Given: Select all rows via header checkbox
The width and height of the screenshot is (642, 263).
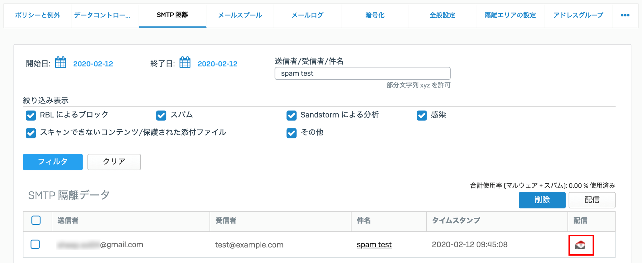Looking at the screenshot, I should (36, 220).
